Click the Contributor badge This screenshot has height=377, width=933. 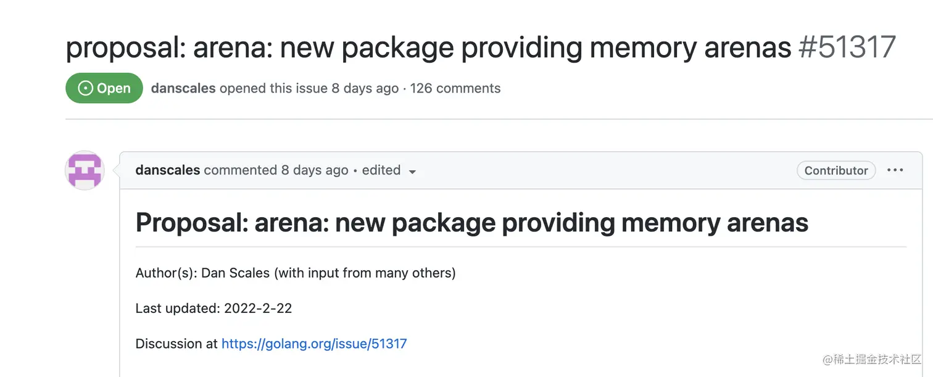point(836,170)
